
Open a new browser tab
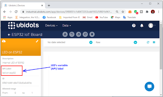click(49, 6)
